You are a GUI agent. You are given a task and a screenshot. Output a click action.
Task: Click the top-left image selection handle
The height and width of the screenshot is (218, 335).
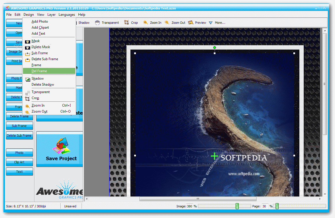click(x=135, y=53)
